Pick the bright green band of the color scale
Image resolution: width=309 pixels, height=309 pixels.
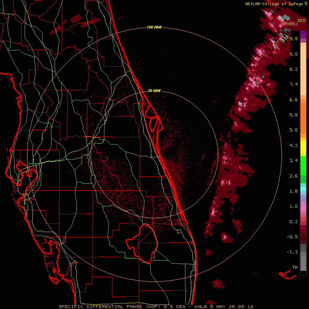tap(303, 165)
